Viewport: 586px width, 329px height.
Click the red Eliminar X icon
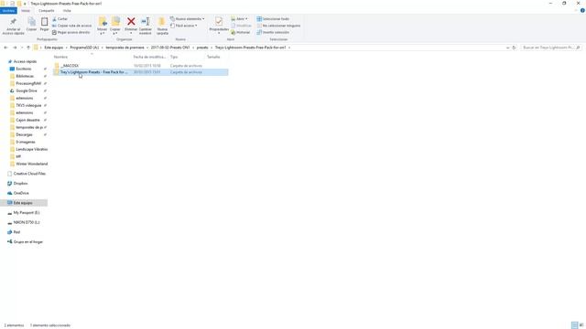pos(131,22)
